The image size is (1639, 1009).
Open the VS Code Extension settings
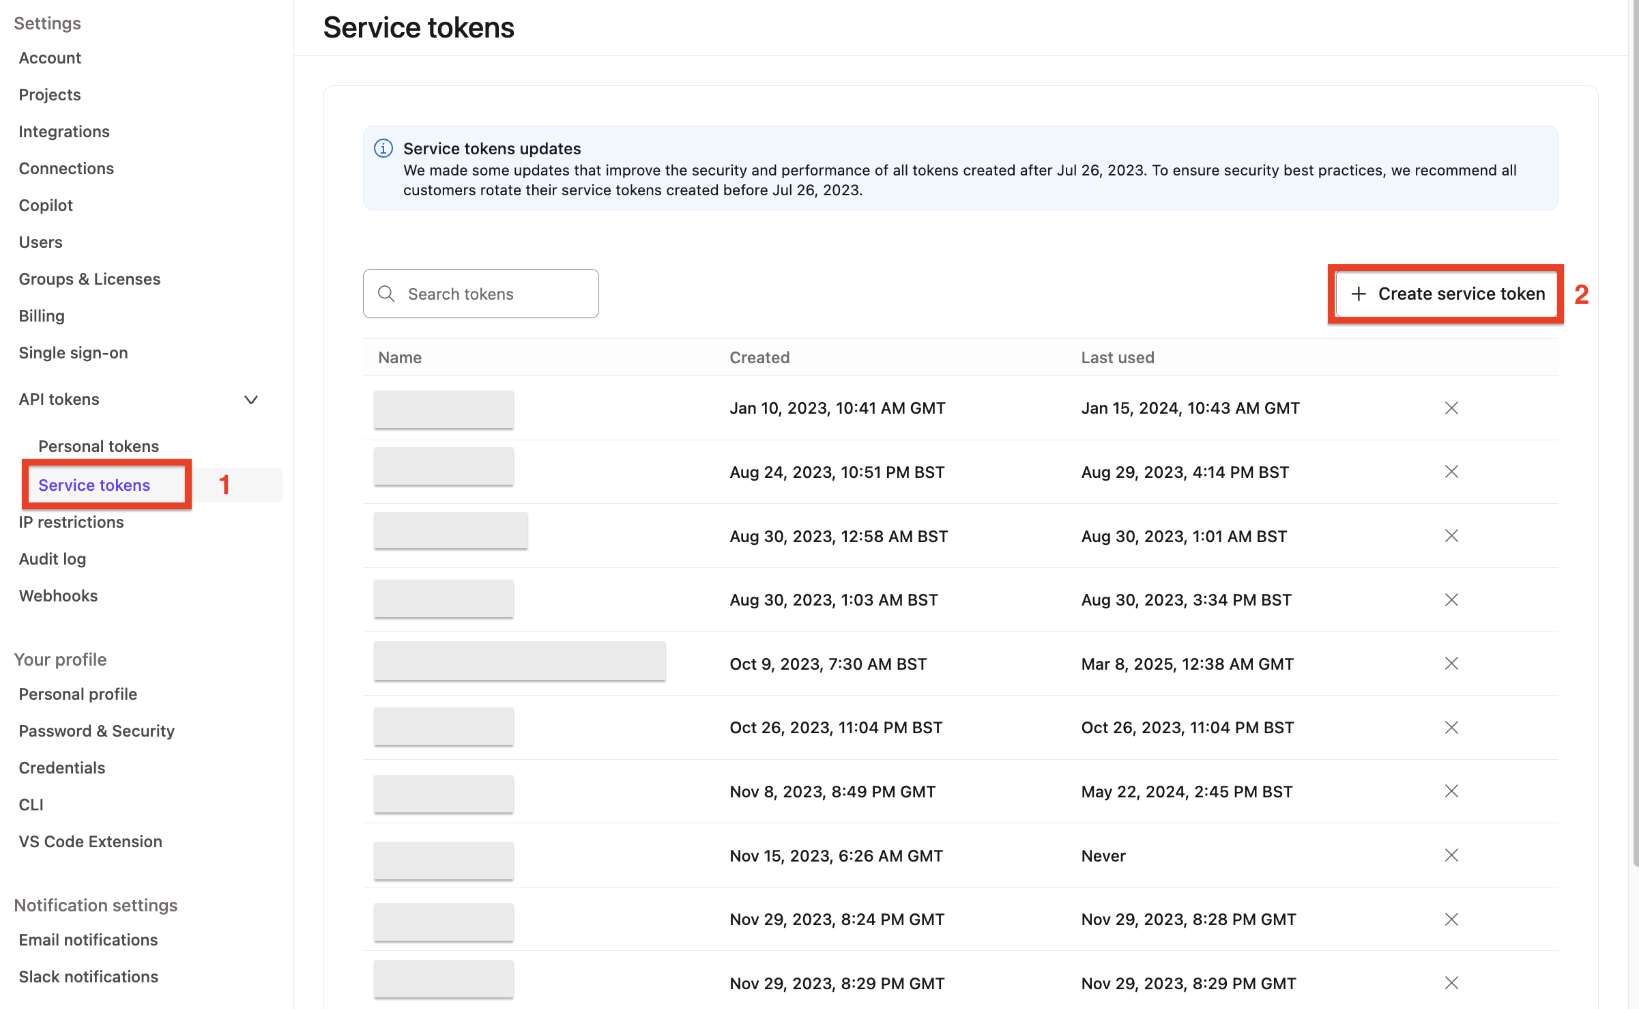[x=90, y=841]
